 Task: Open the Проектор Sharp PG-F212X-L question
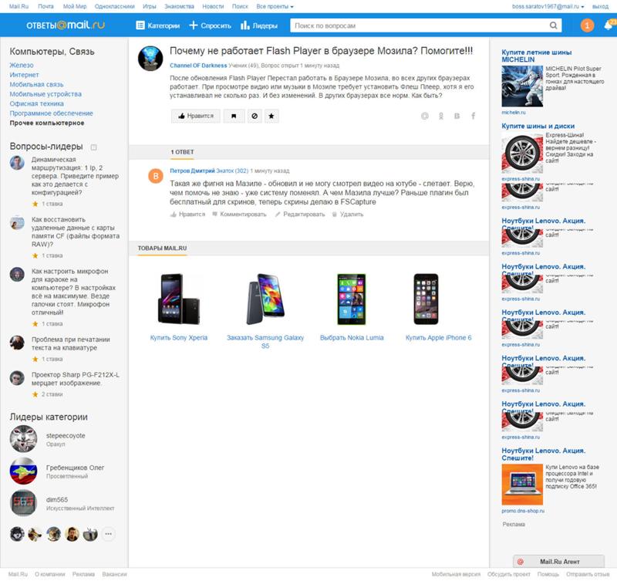point(75,379)
